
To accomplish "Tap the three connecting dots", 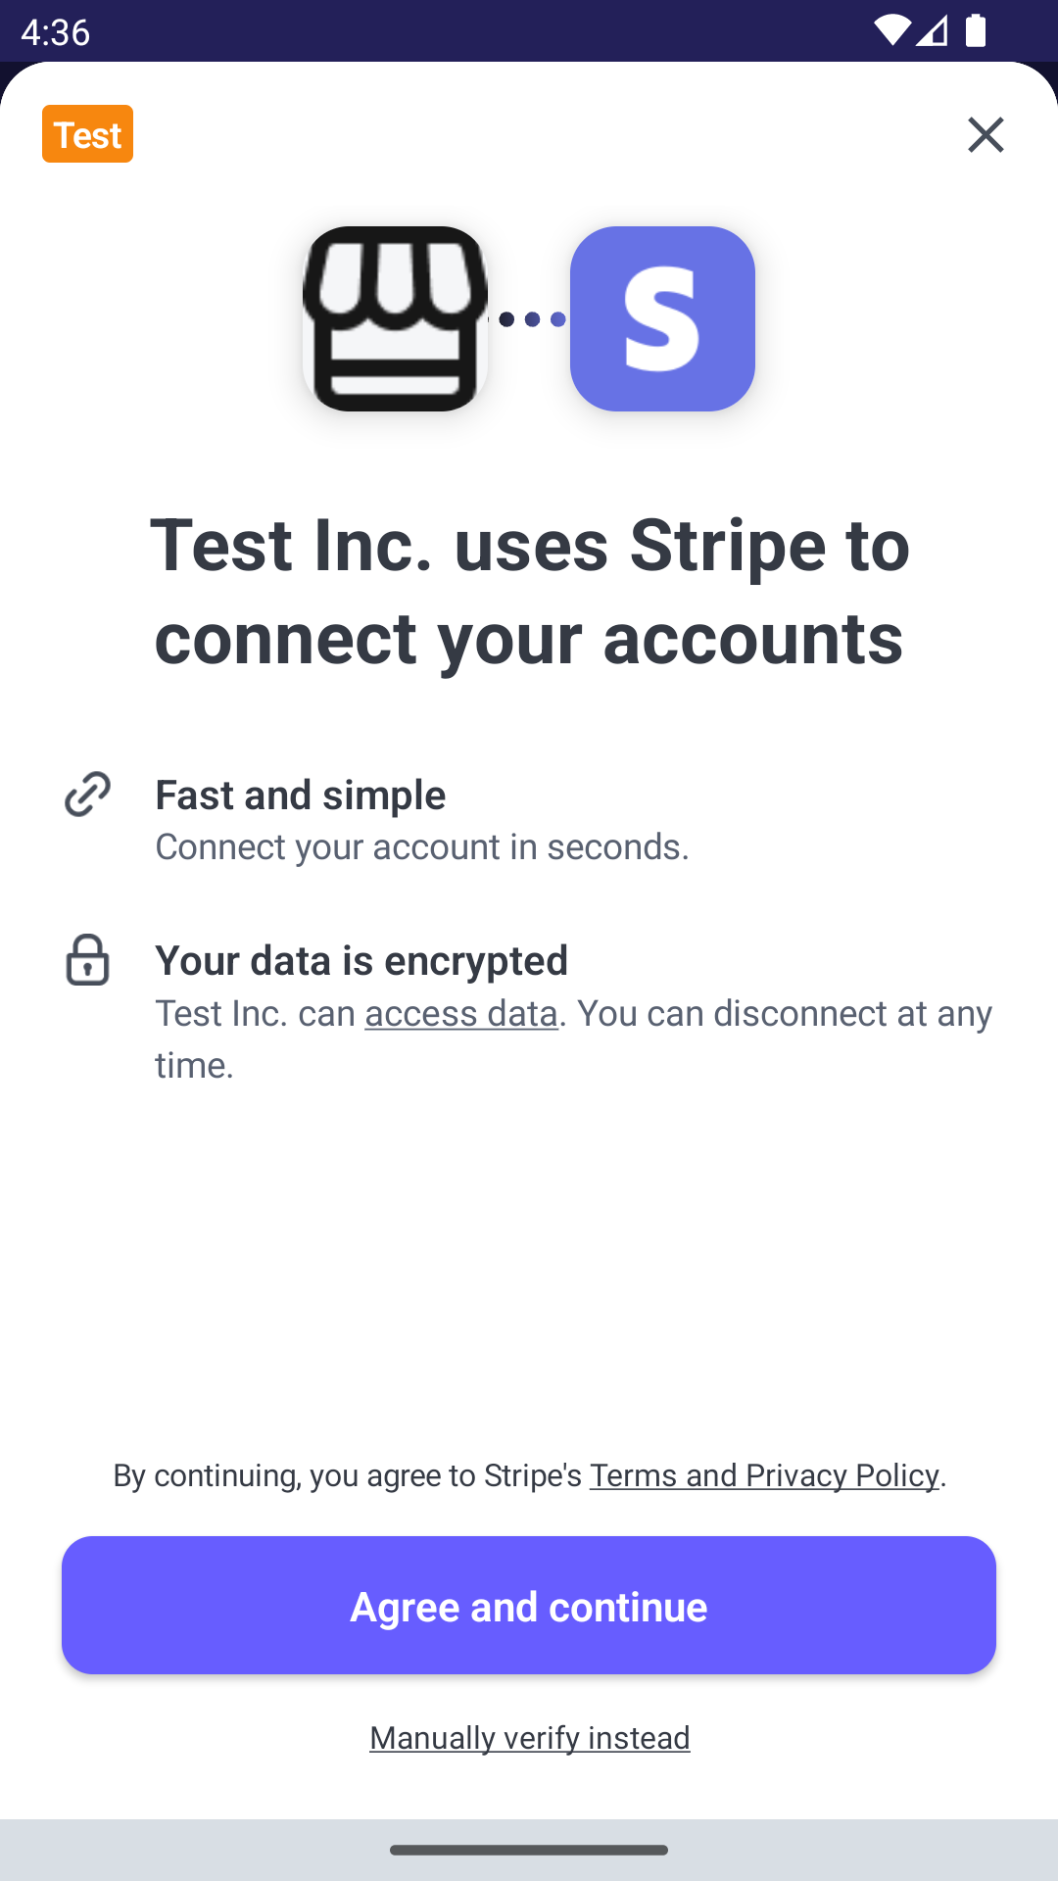I will [531, 319].
